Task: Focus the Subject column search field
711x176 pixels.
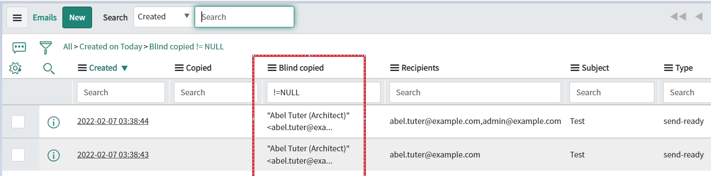Action: point(611,92)
